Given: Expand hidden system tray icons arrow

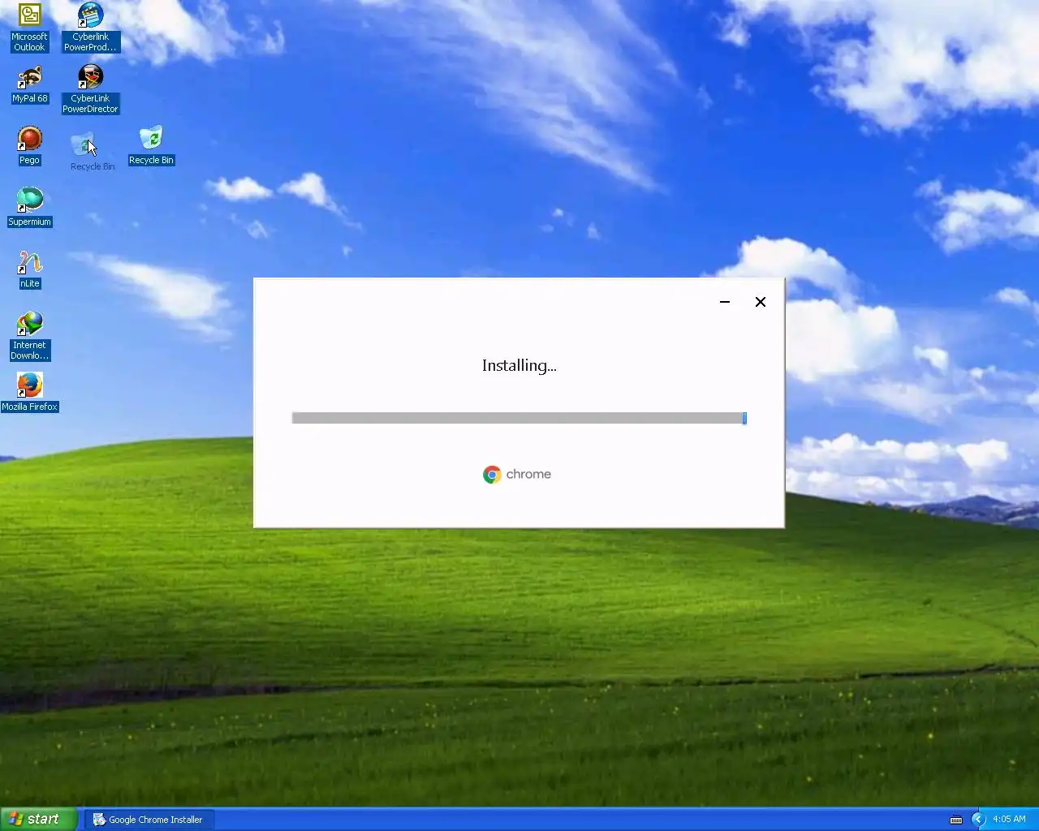Looking at the screenshot, I should click(978, 820).
